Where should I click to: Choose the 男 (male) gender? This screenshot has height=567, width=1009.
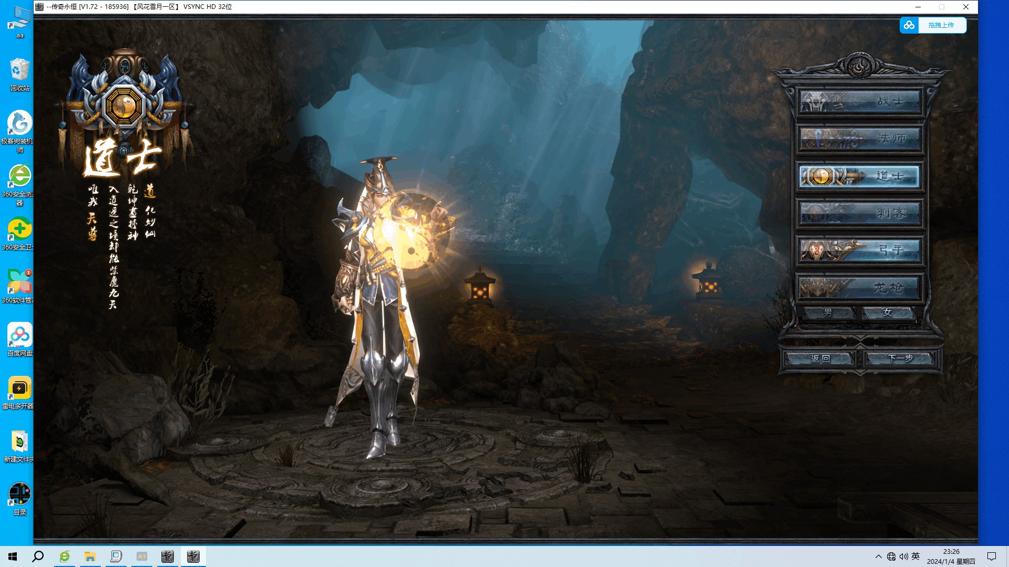tap(829, 313)
